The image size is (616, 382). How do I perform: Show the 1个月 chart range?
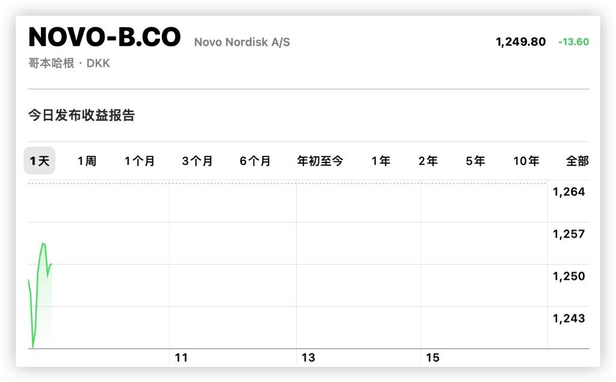(x=140, y=161)
